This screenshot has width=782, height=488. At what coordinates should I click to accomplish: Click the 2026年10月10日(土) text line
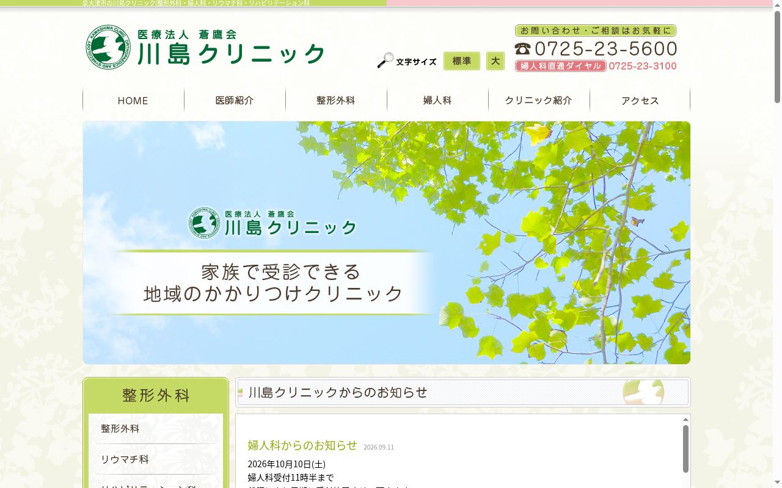click(287, 464)
